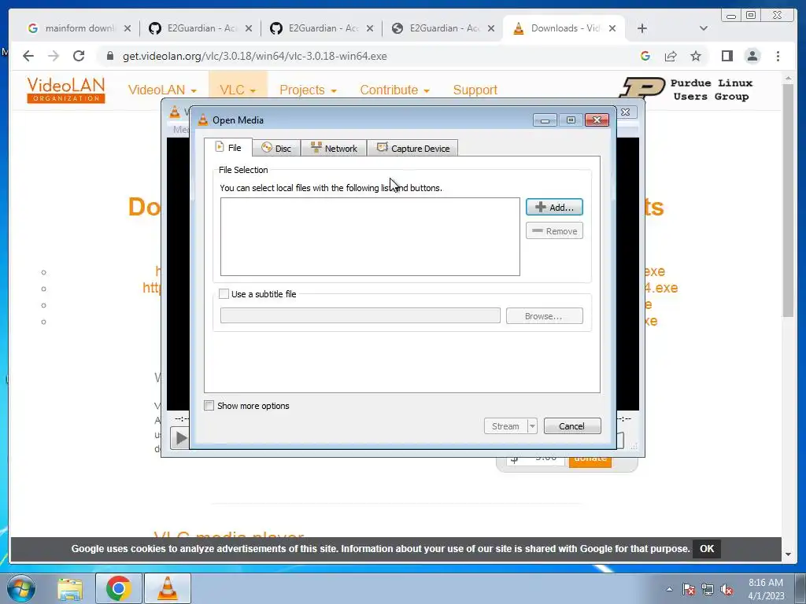Go back using Chrome's back arrow
This screenshot has height=604, width=806.
pyautogui.click(x=28, y=56)
